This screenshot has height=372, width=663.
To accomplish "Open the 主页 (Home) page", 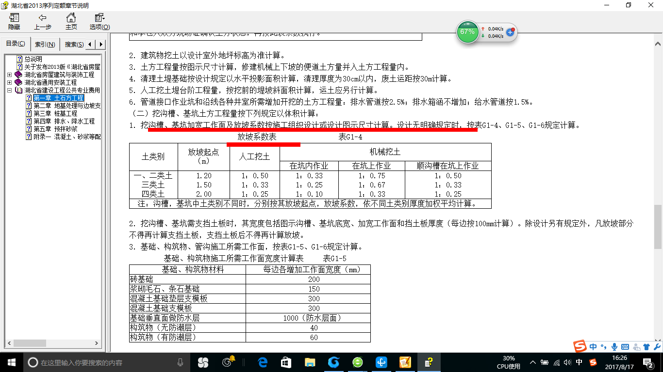I will pos(71,22).
